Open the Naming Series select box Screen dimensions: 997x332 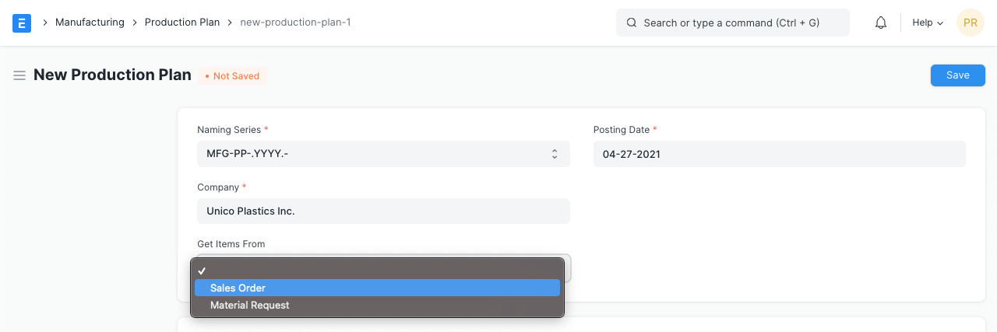(x=383, y=154)
